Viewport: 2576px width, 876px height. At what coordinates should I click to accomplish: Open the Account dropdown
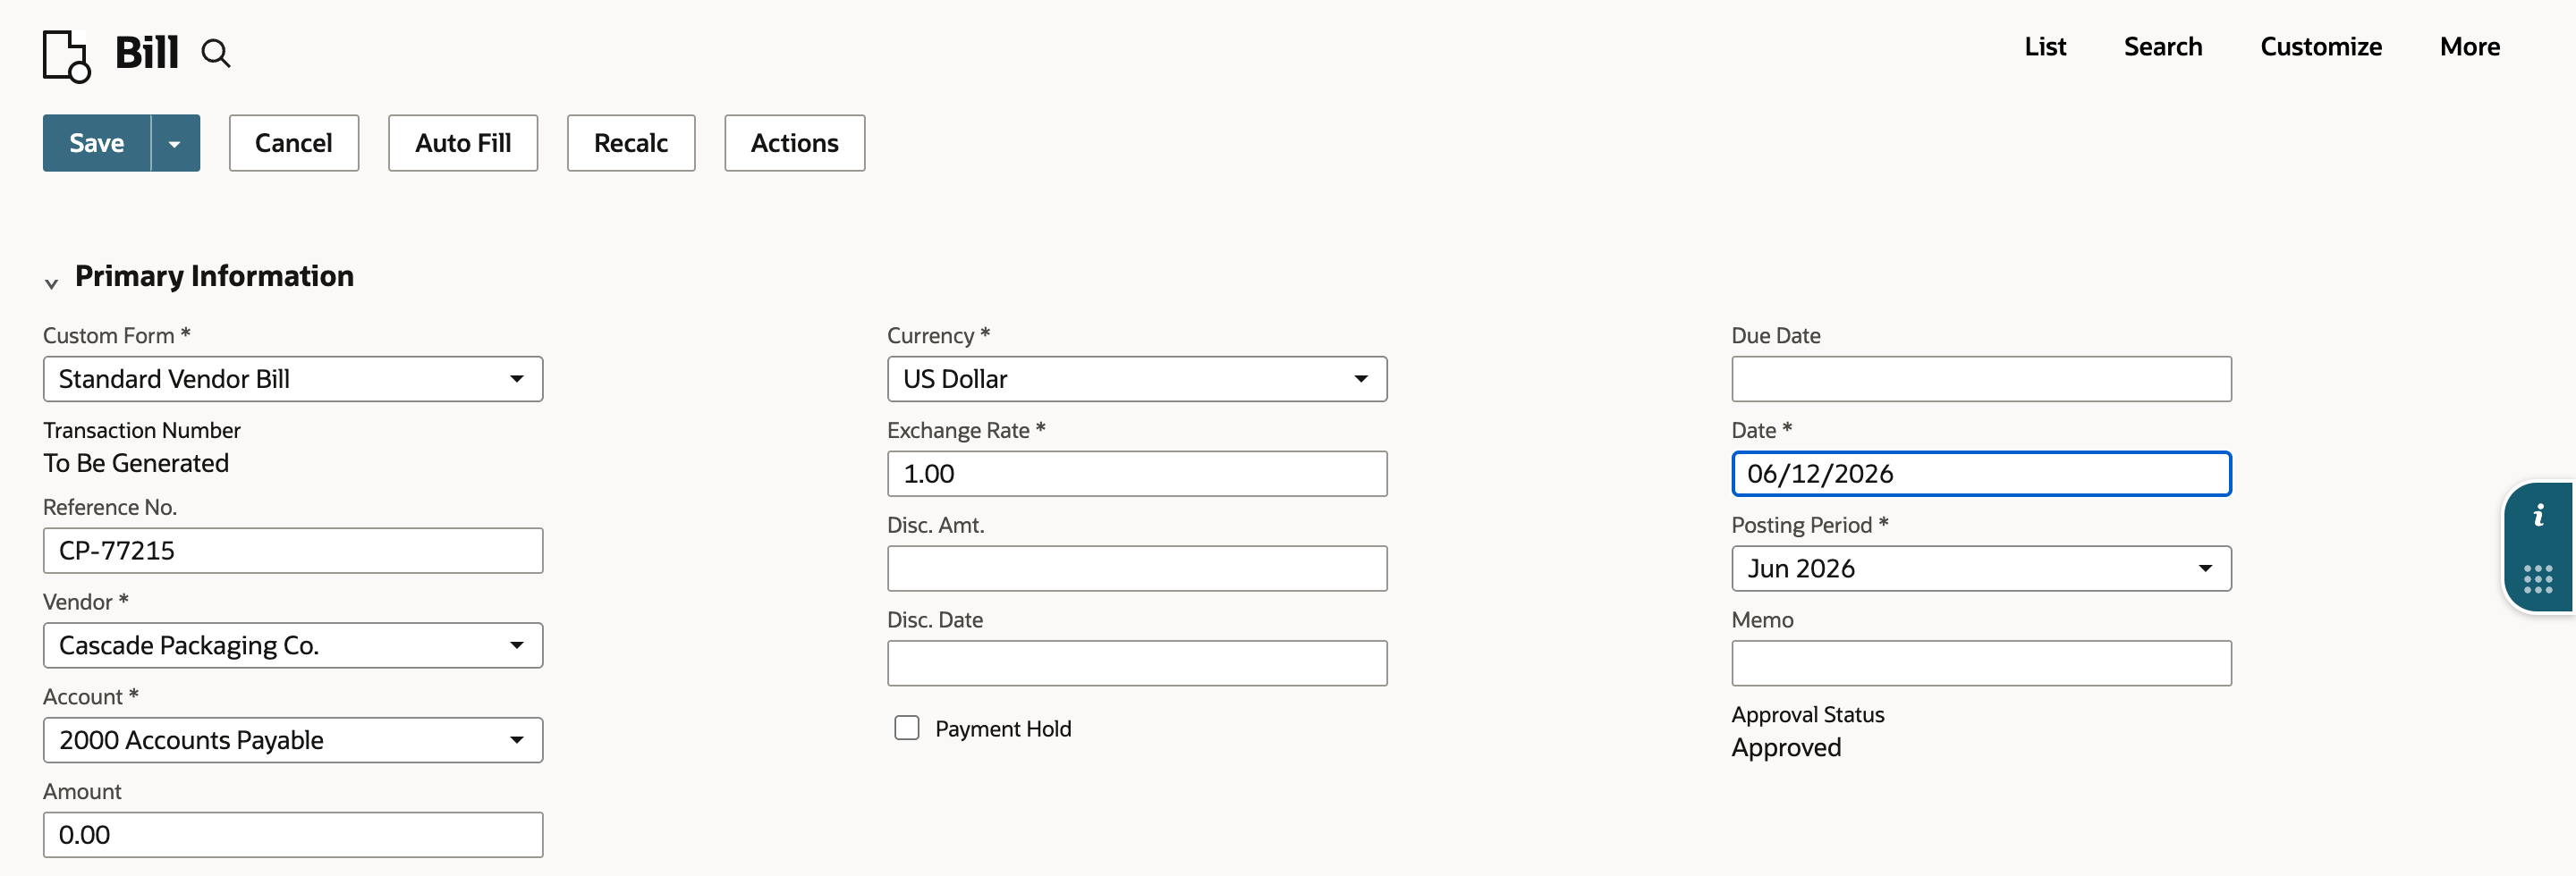tap(293, 740)
